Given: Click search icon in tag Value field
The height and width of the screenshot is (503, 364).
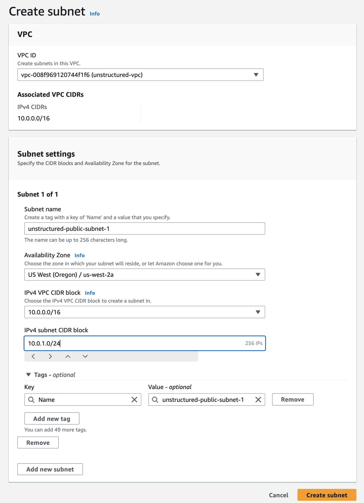Looking at the screenshot, I should click(155, 400).
